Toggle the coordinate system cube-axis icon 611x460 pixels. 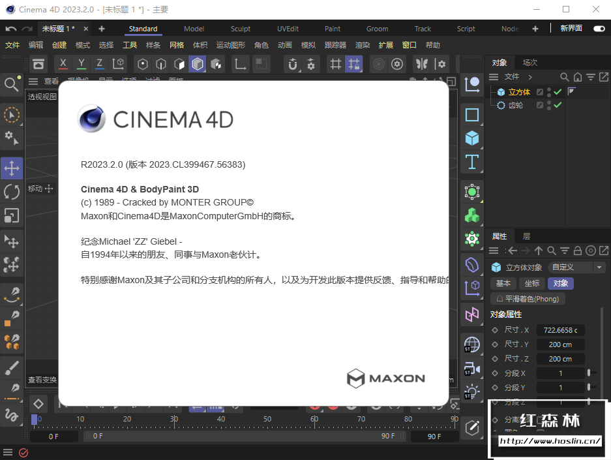tap(118, 64)
